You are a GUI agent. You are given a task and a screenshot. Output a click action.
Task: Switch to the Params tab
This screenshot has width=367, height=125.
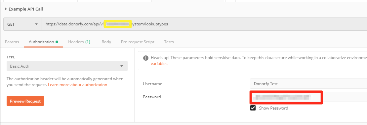point(12,42)
